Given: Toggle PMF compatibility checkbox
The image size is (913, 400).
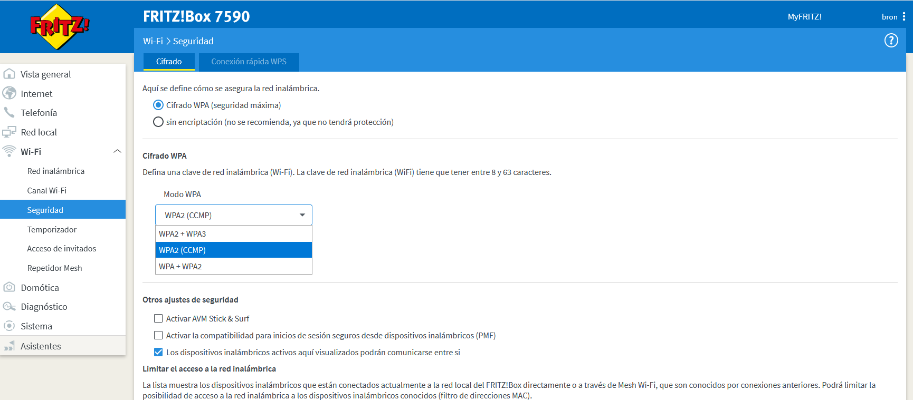Looking at the screenshot, I should point(158,335).
